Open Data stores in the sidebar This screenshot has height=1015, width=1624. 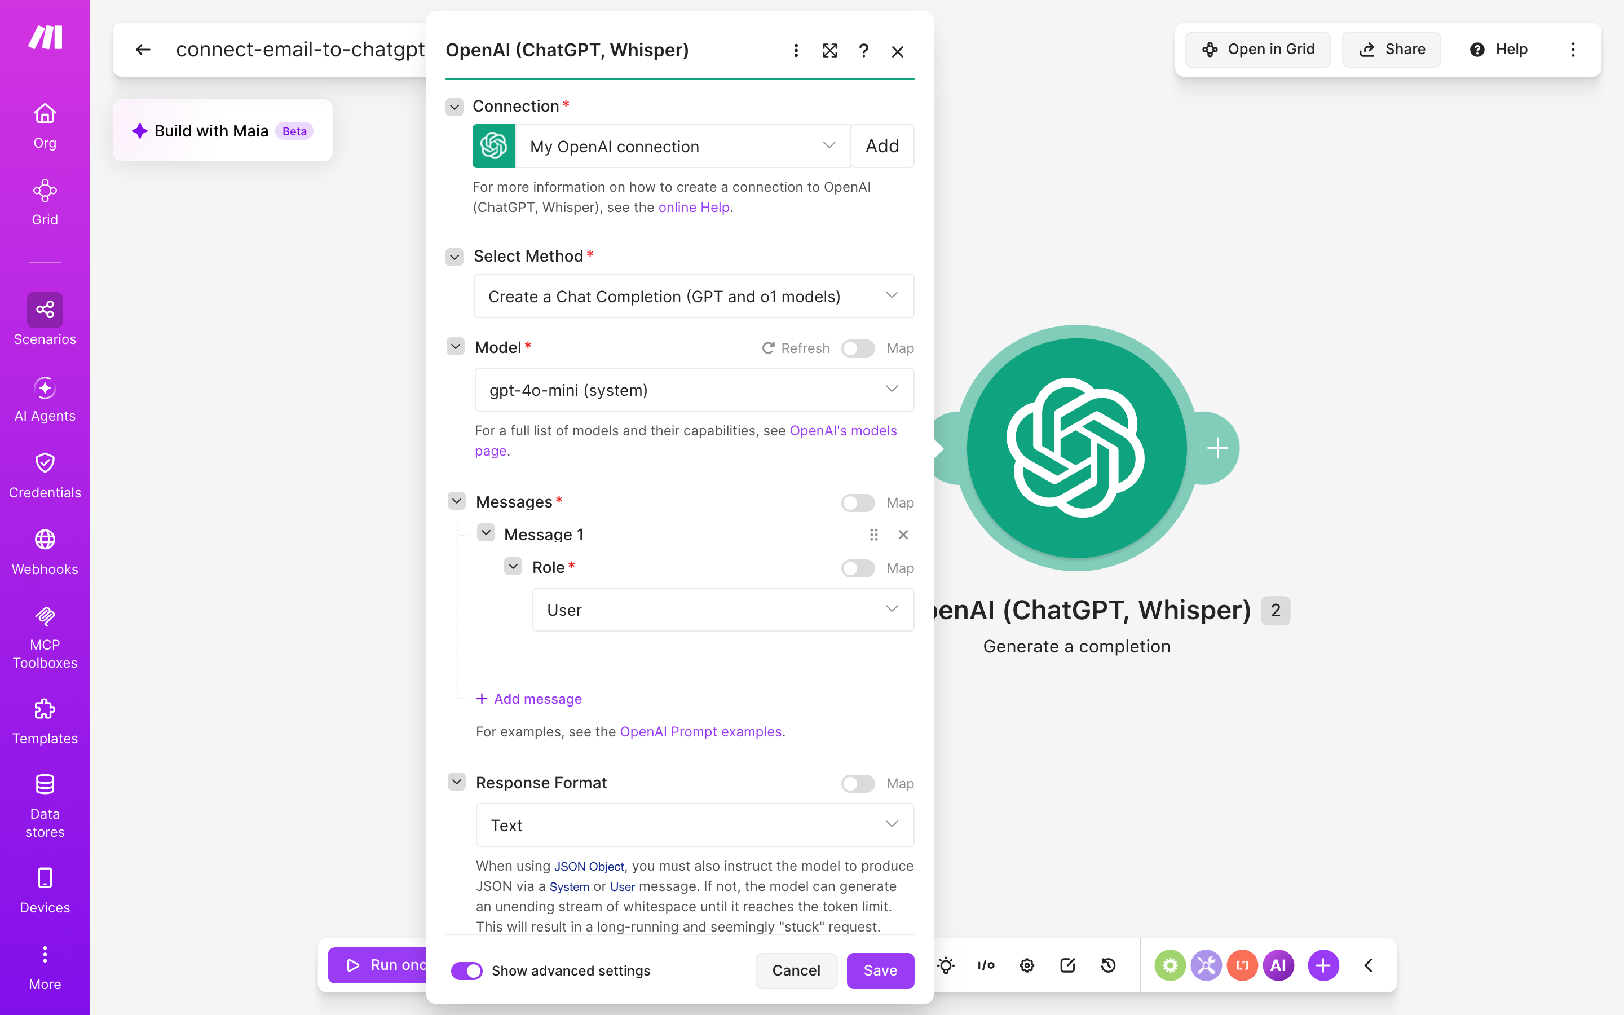[45, 806]
